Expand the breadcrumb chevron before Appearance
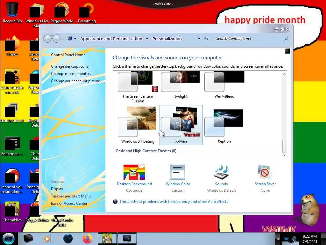The image size is (326, 245). pos(75,39)
